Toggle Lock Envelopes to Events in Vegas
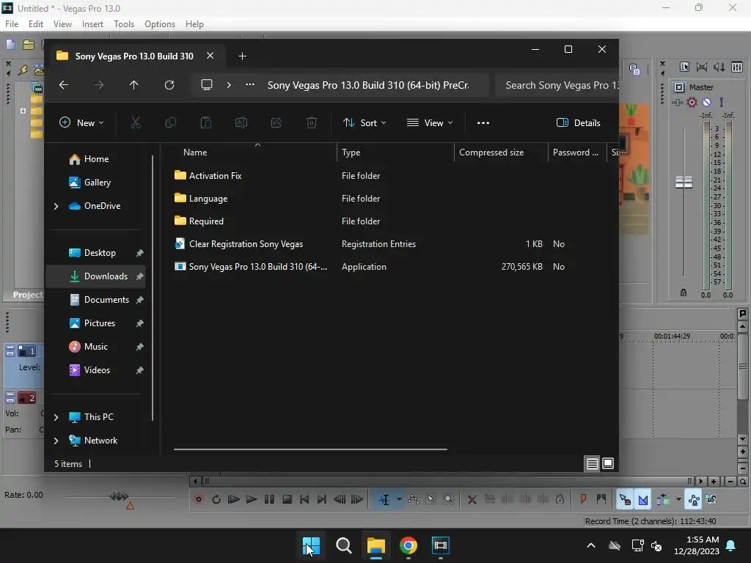Screen dimensions: 751x563 point(694,499)
